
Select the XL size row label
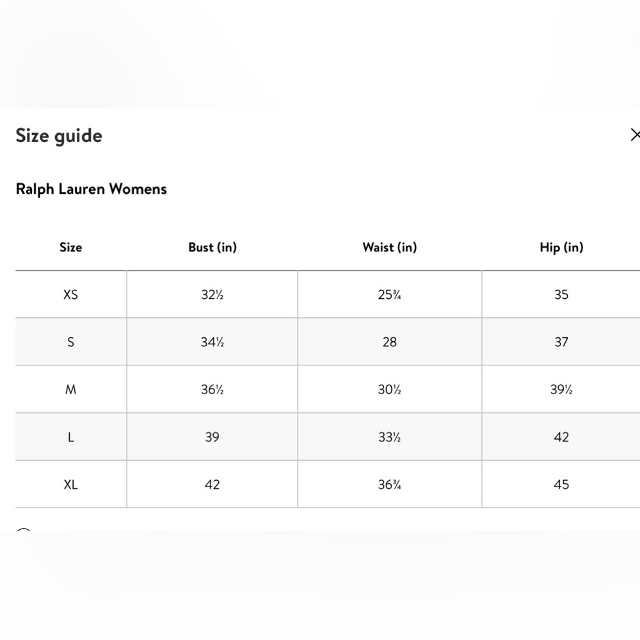pos(70,484)
